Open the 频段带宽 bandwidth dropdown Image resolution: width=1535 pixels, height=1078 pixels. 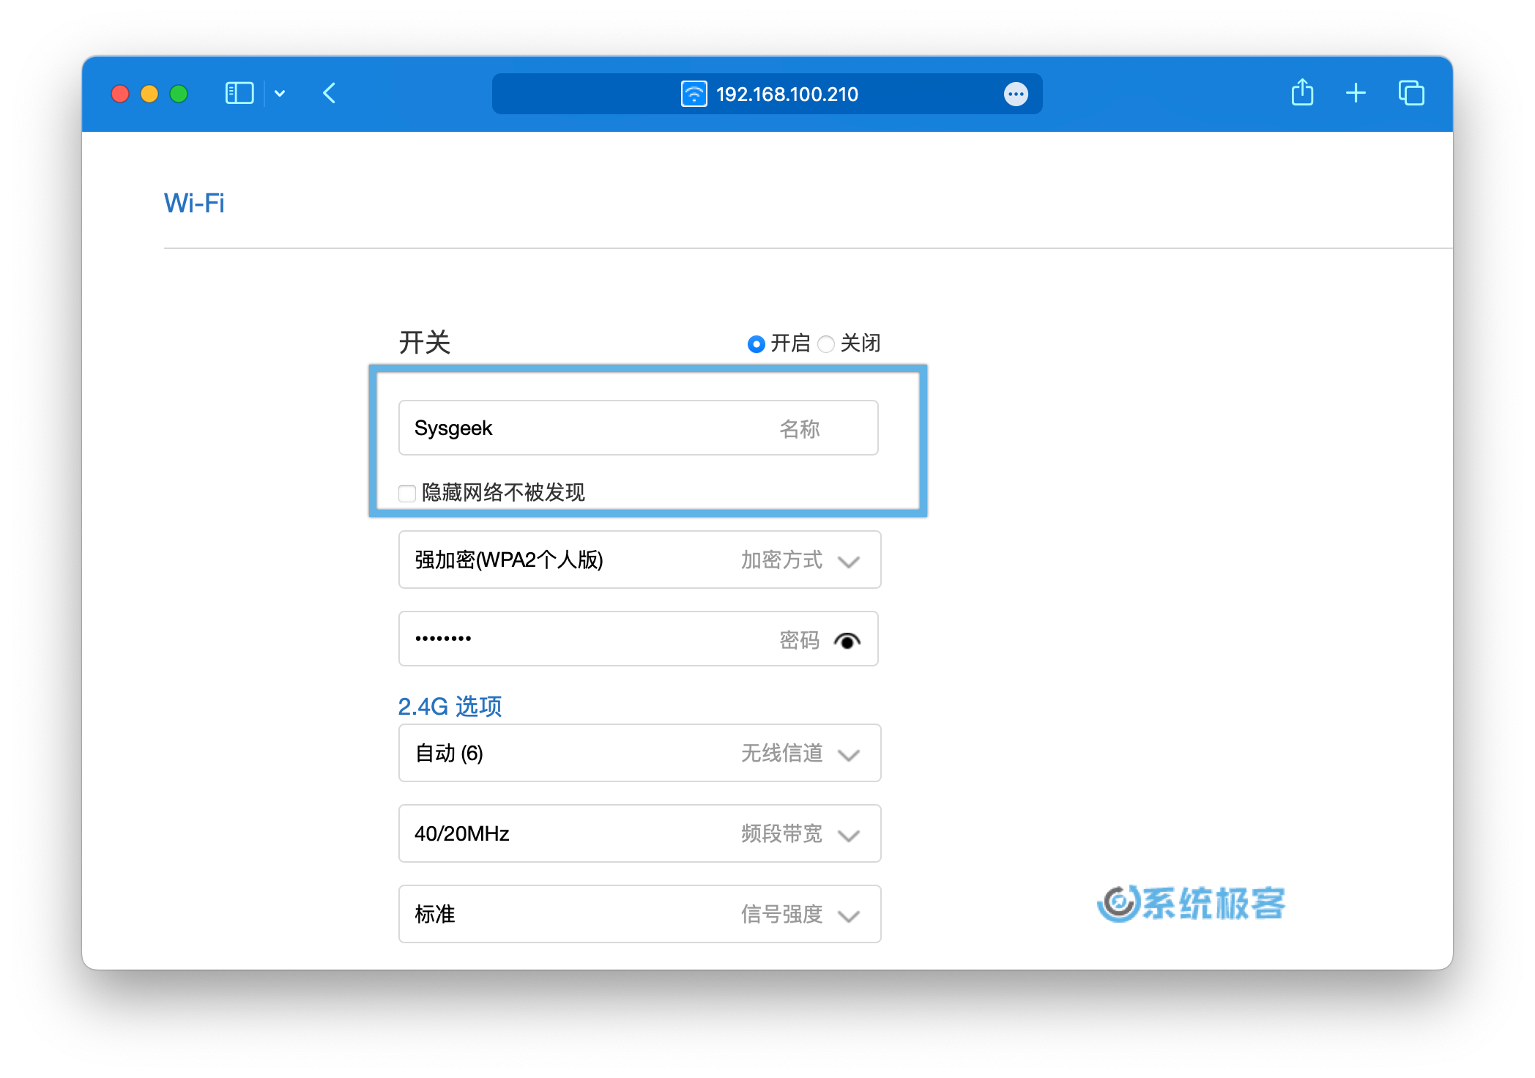point(639,833)
